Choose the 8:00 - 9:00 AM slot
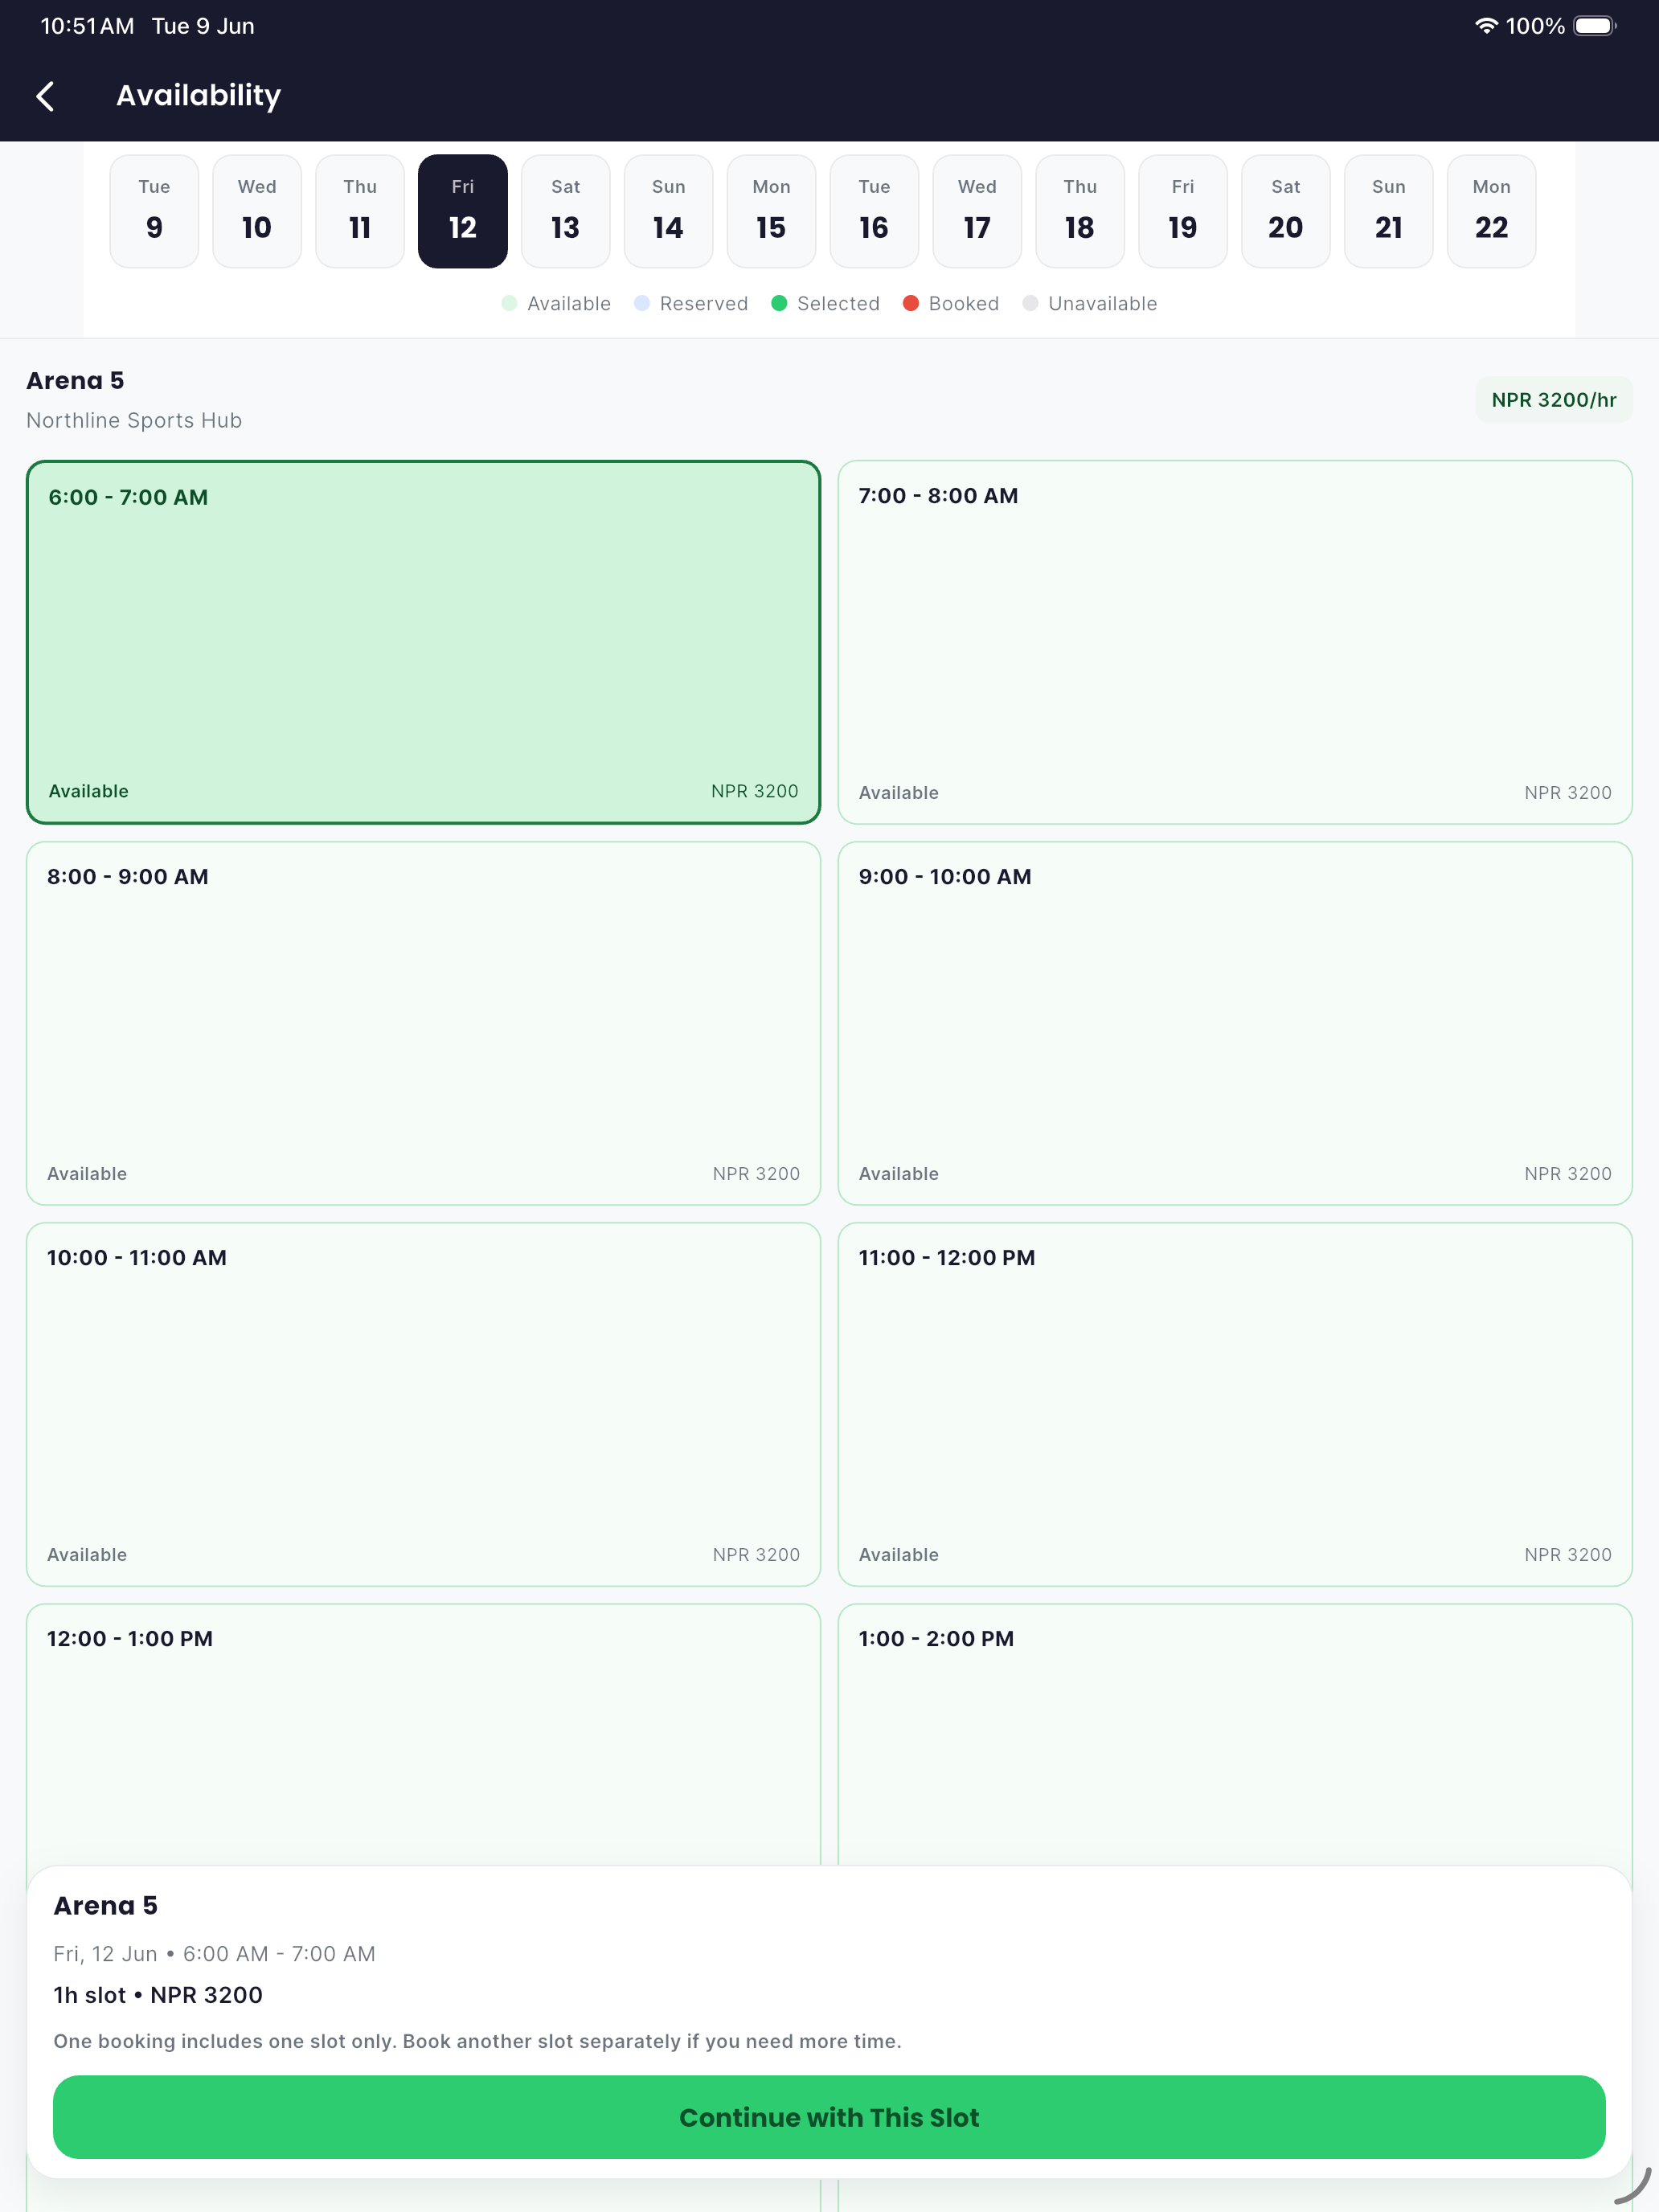This screenshot has height=2212, width=1659. (423, 1023)
